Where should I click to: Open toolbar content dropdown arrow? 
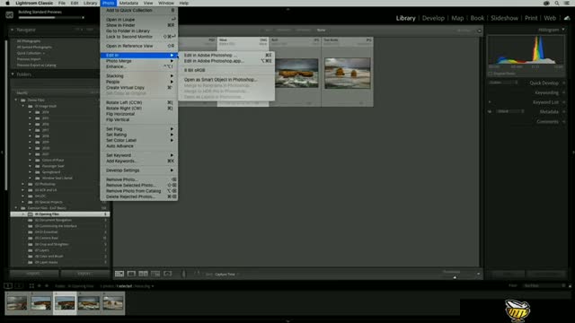coord(478,274)
